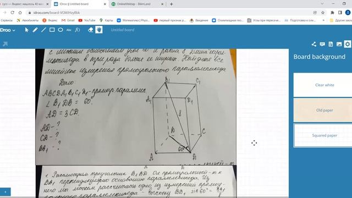Open the Введение bookmark
The width and height of the screenshot is (352, 198).
coord(199,20)
